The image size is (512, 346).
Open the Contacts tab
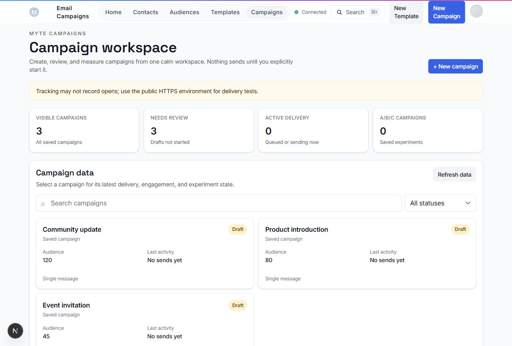tap(145, 12)
